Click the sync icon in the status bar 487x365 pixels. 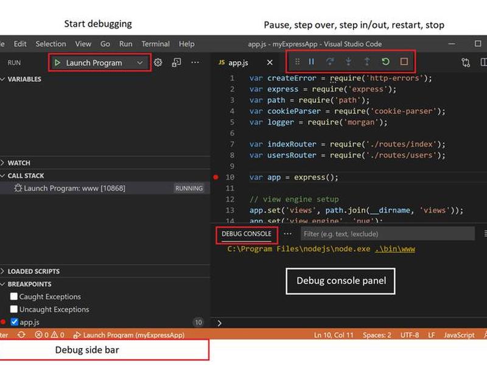tap(21, 335)
